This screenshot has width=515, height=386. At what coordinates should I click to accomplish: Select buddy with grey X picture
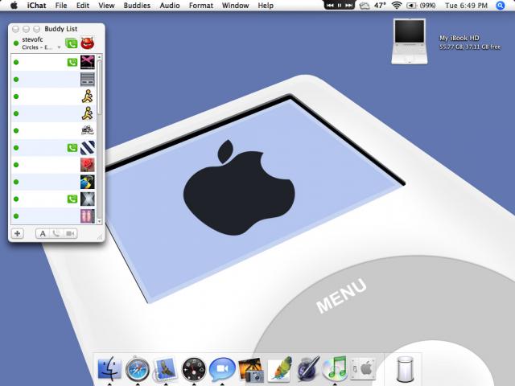pos(54,199)
